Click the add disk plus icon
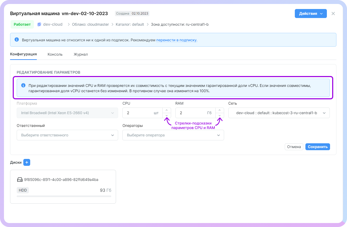The image size is (347, 227). (27, 162)
